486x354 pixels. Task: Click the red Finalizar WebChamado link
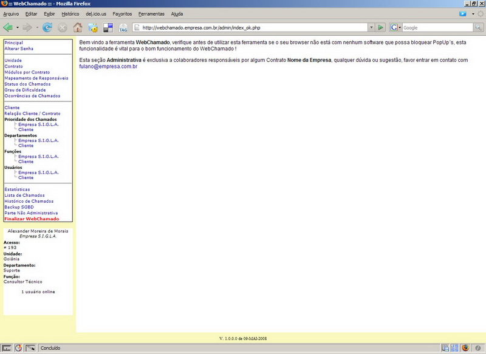pos(32,219)
